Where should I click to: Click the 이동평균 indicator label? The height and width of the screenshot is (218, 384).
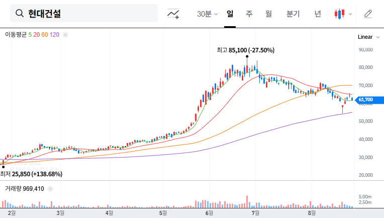[16, 35]
